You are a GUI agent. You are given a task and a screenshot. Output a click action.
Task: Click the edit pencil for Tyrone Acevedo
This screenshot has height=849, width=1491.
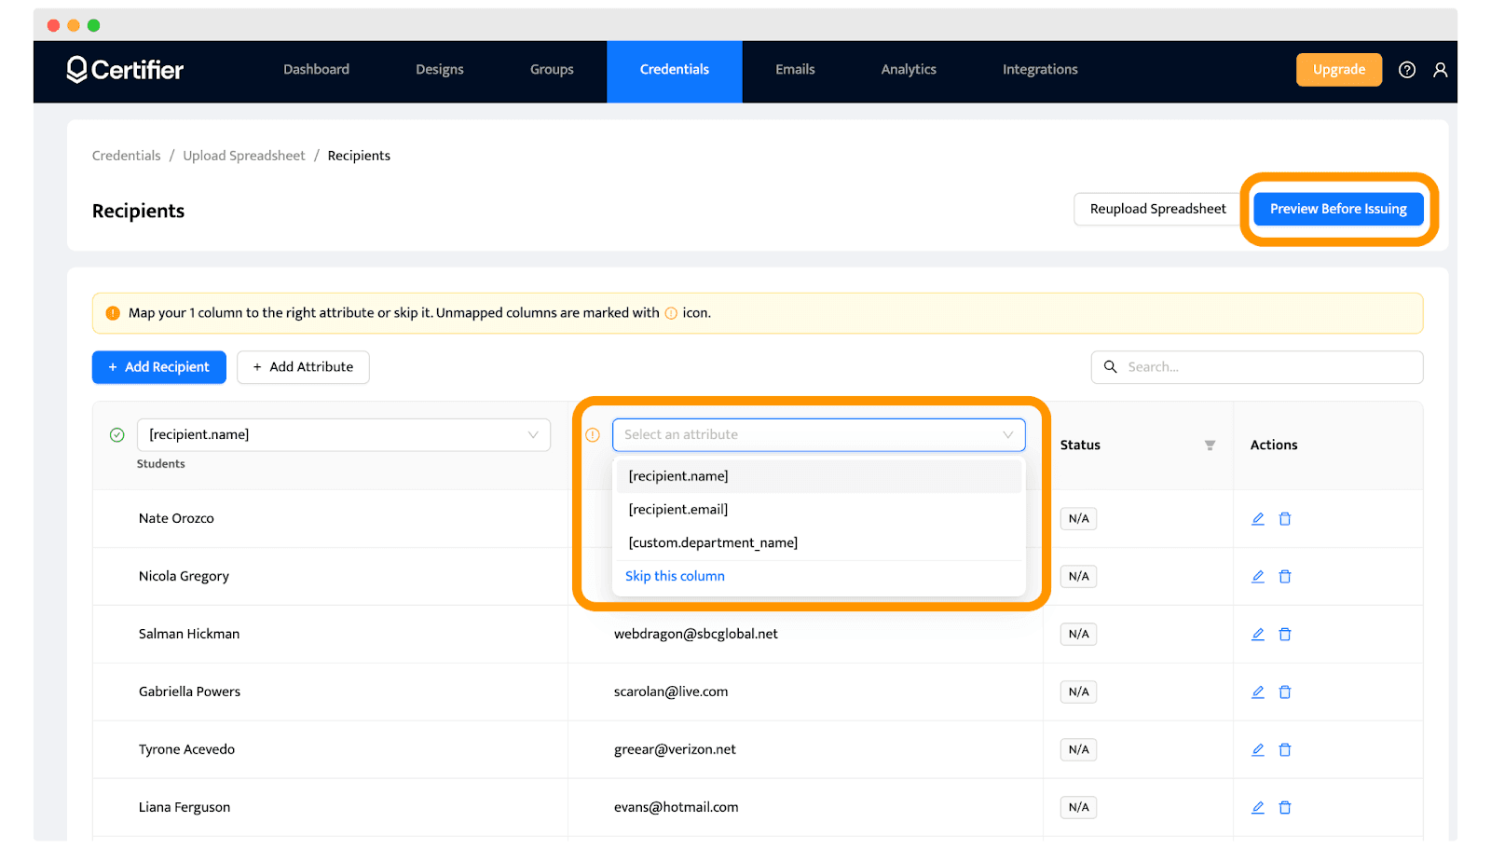click(x=1257, y=750)
